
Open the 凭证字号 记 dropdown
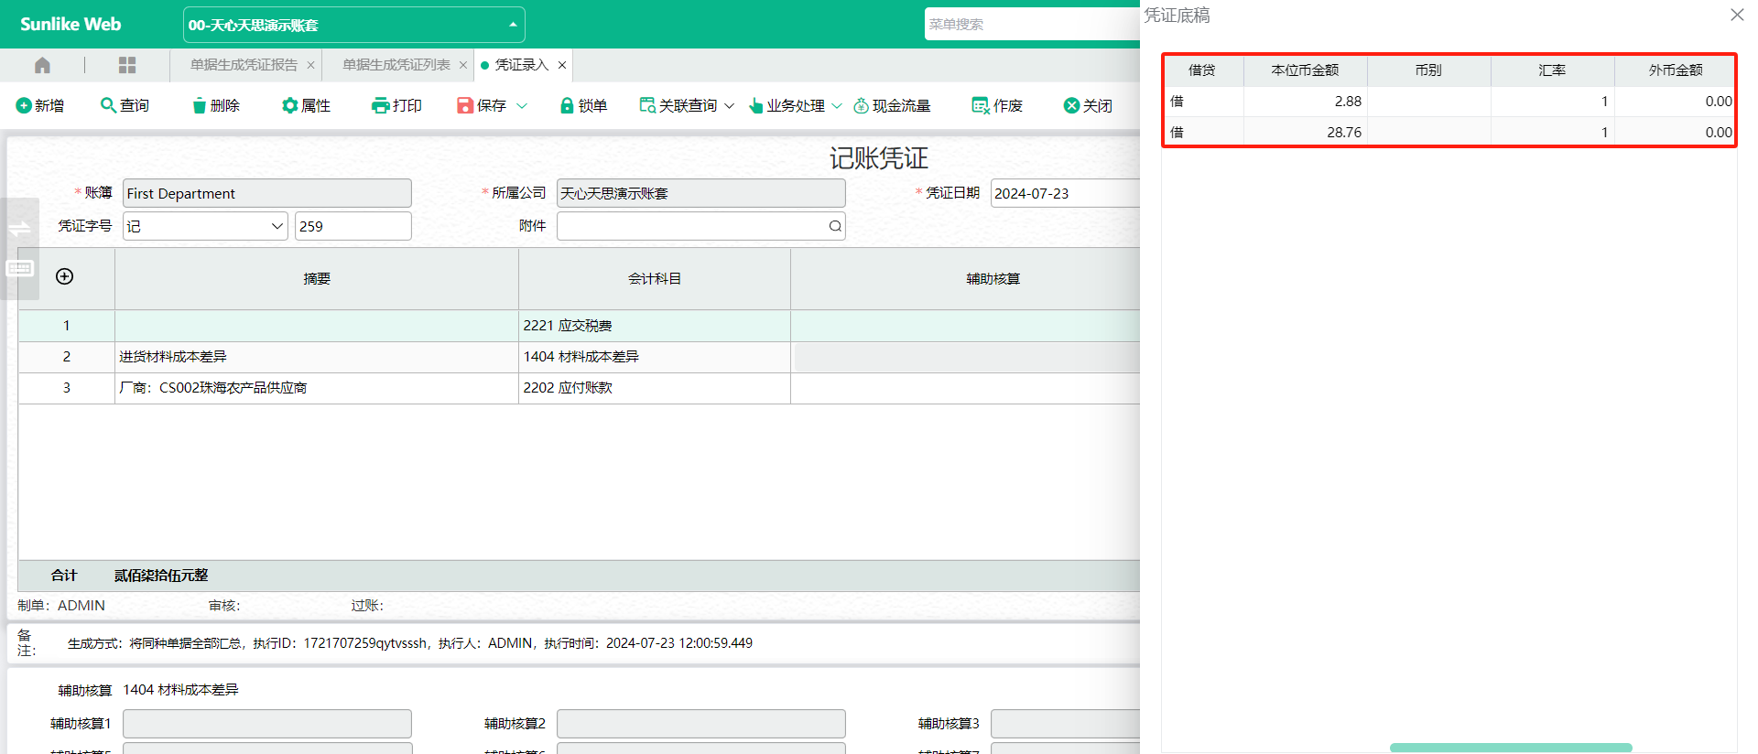[x=205, y=226]
